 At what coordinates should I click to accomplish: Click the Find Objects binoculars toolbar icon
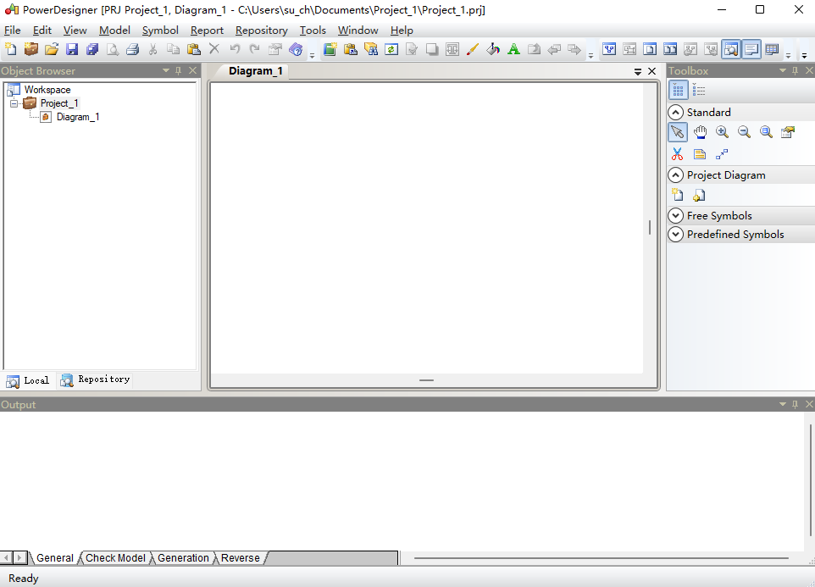(x=370, y=49)
